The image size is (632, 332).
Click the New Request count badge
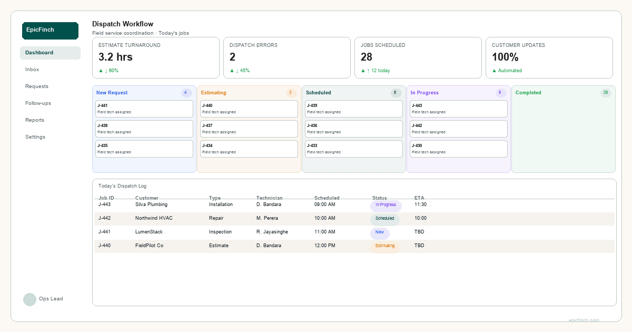[185, 93]
